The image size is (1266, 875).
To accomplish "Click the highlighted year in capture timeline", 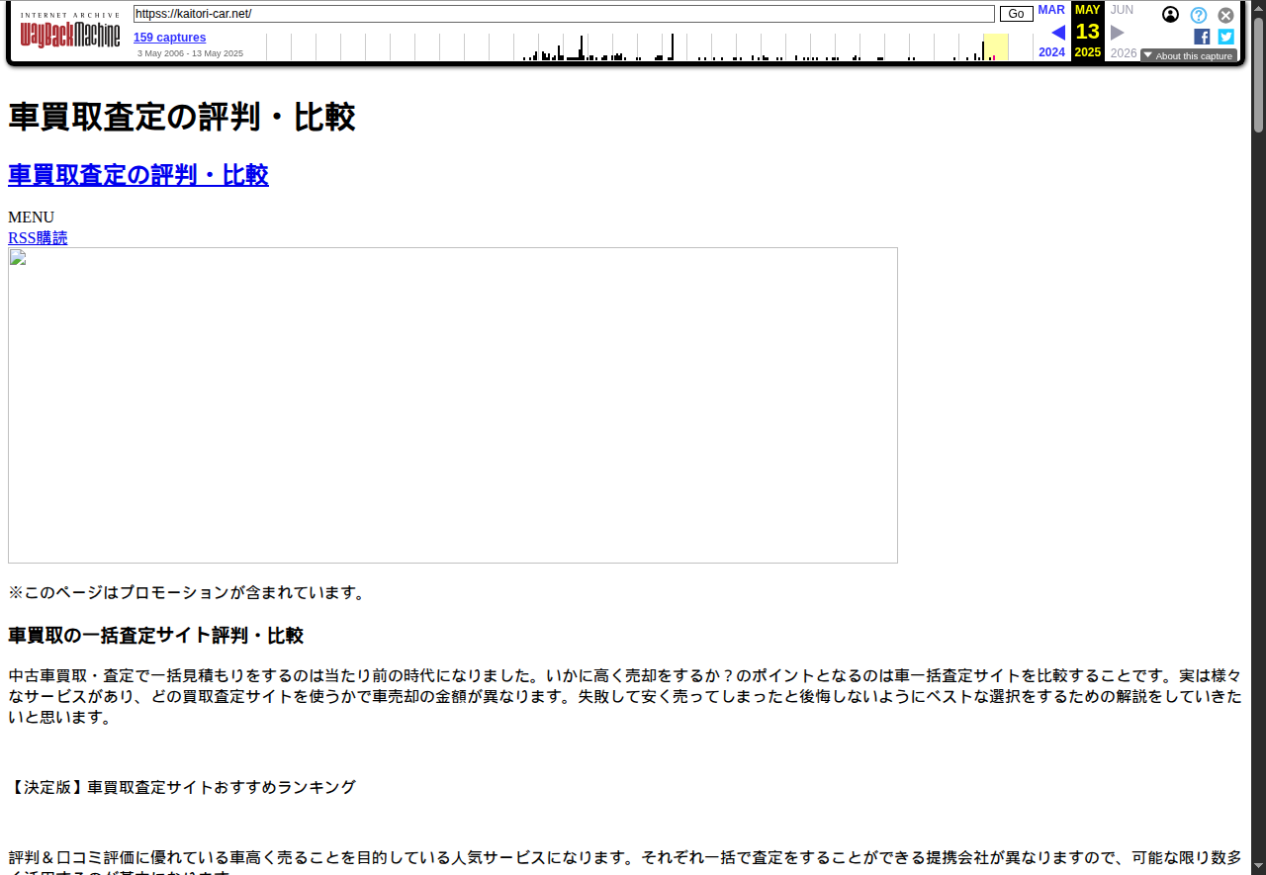I will [996, 46].
